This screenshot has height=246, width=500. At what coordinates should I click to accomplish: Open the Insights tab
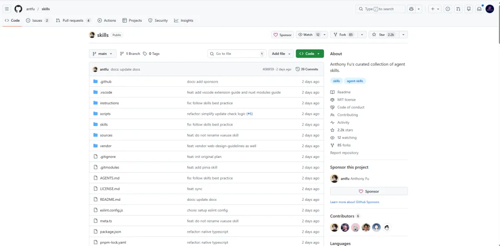pos(184,20)
